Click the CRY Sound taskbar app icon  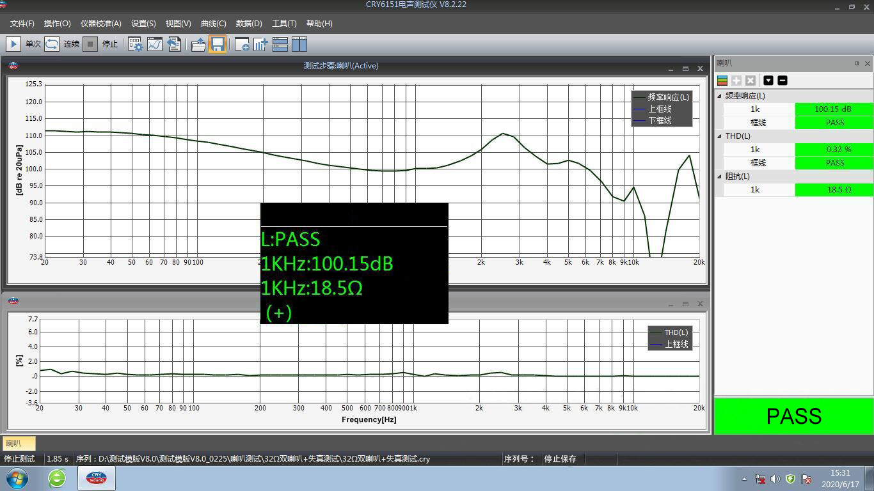click(x=97, y=478)
